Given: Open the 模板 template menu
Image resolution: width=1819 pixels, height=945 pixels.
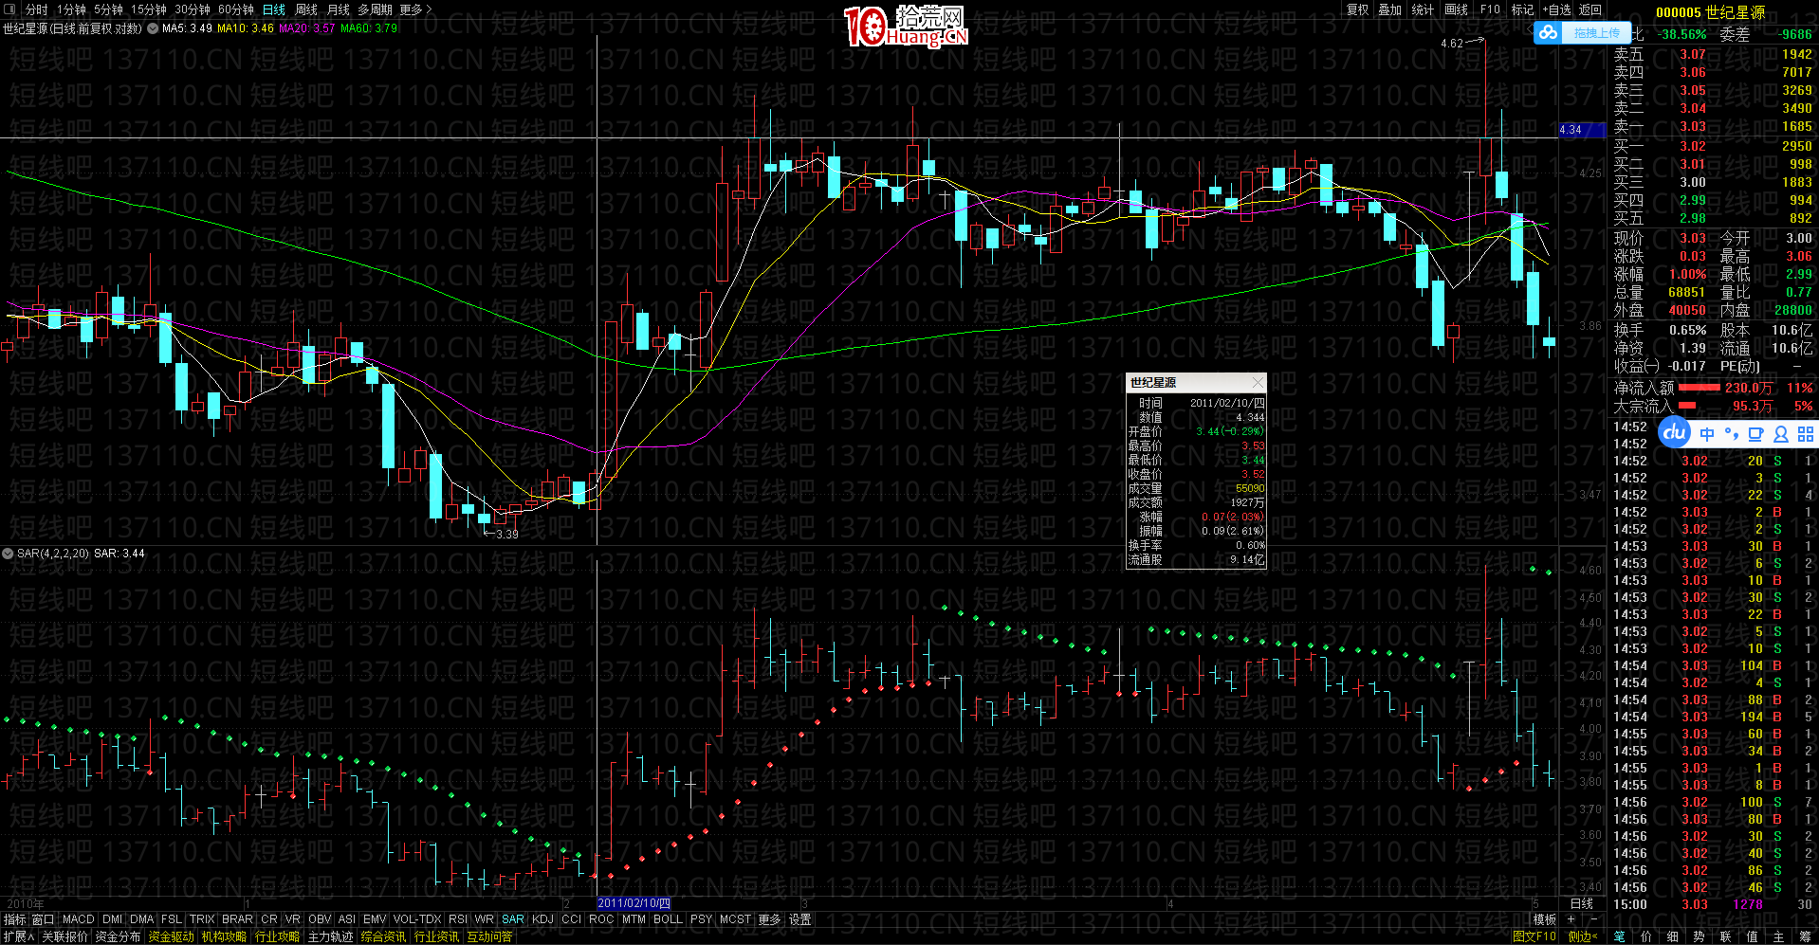Looking at the screenshot, I should point(1545,919).
